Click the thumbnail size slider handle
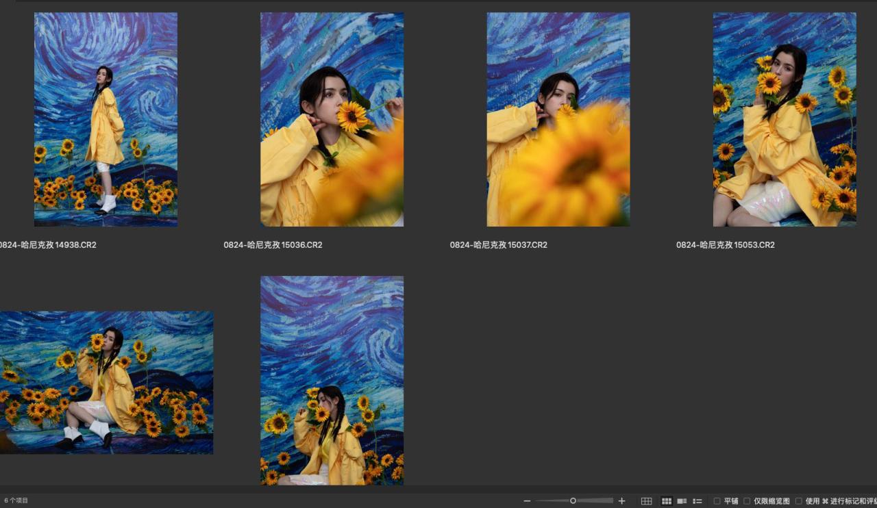 [x=573, y=501]
